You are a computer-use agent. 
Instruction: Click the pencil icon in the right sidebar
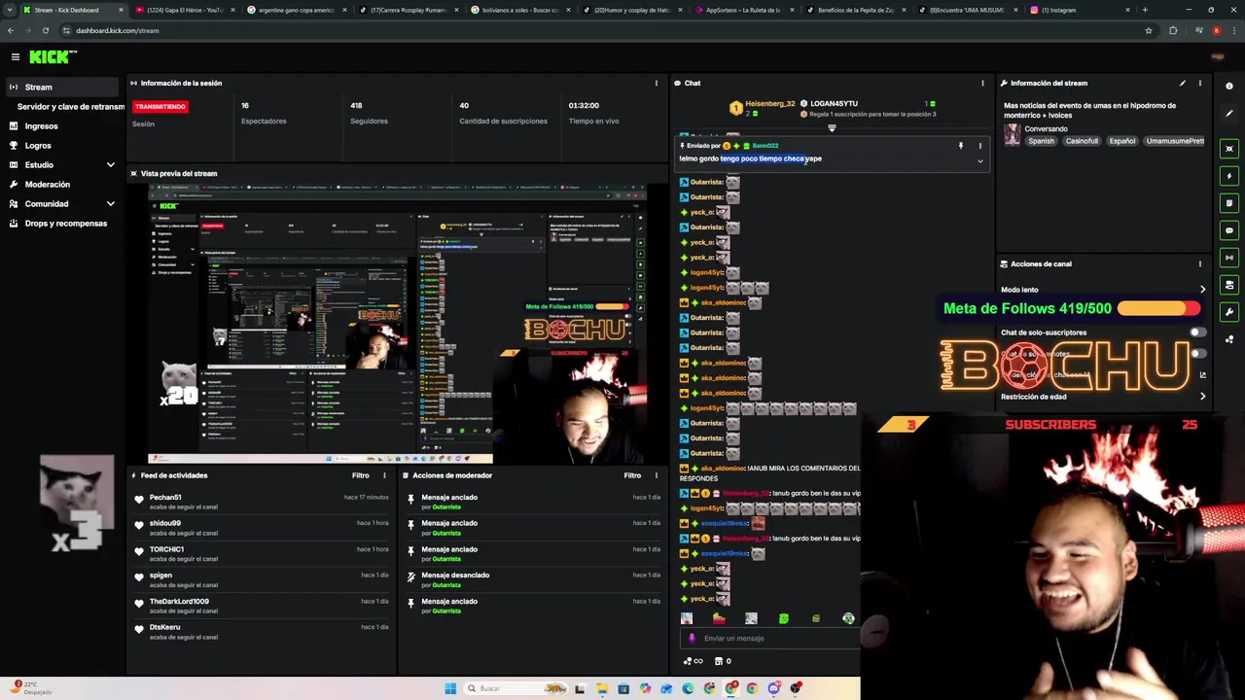[1229, 114]
